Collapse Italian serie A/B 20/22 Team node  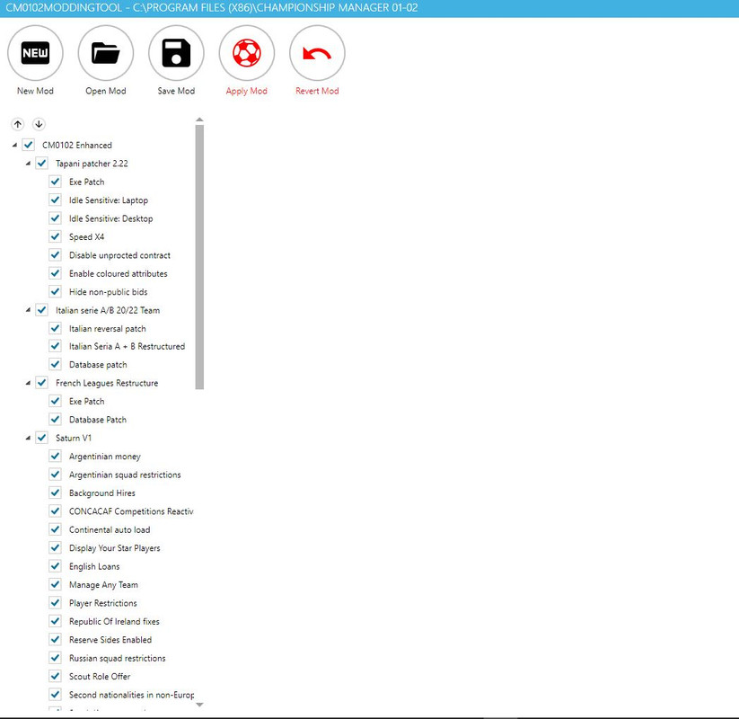28,310
